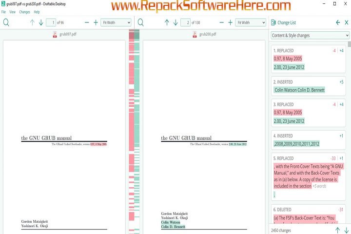The image size is (351, 234).
Task: Click the right pane page number field
Action: coord(185,22)
